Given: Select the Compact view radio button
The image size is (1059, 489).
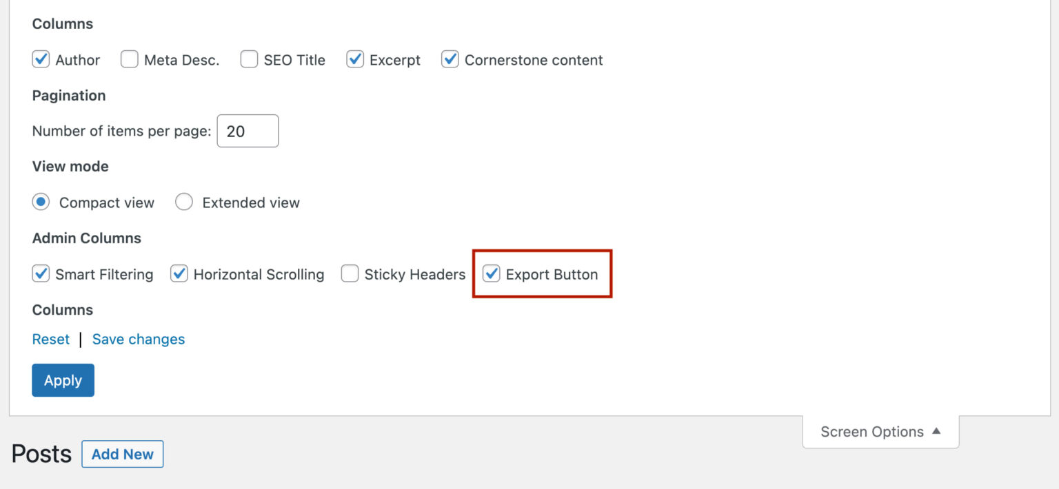Looking at the screenshot, I should pos(41,202).
